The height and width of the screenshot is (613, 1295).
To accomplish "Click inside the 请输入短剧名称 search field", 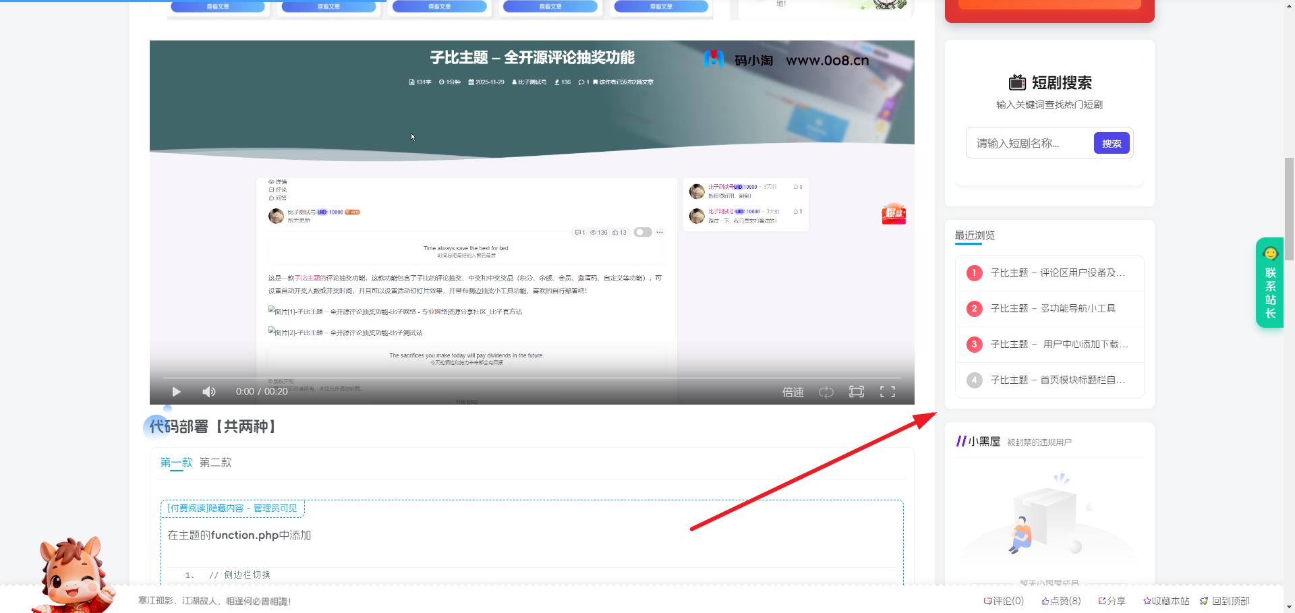I will click(x=1030, y=143).
